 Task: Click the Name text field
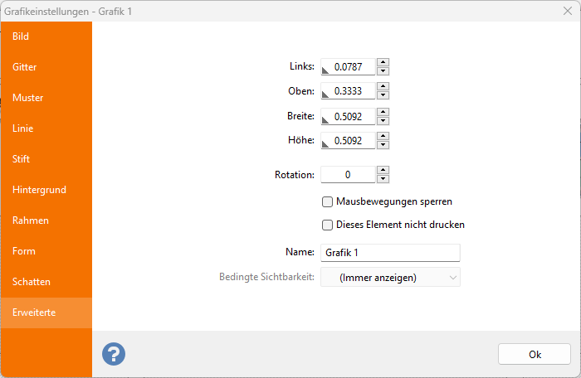[x=390, y=253]
